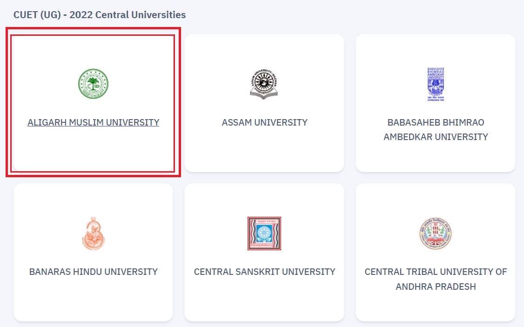Click the Central Tribal University round emblem
The height and width of the screenshot is (327, 524).
tap(436, 234)
